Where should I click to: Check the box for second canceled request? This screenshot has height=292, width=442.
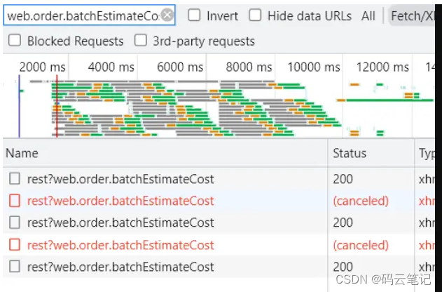[x=15, y=244]
